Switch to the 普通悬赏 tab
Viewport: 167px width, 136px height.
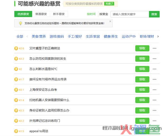41,14
